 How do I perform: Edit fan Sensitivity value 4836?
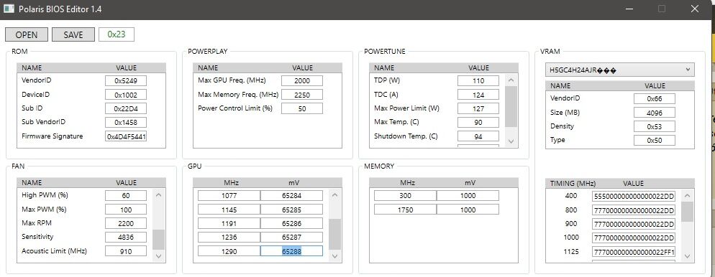126,237
